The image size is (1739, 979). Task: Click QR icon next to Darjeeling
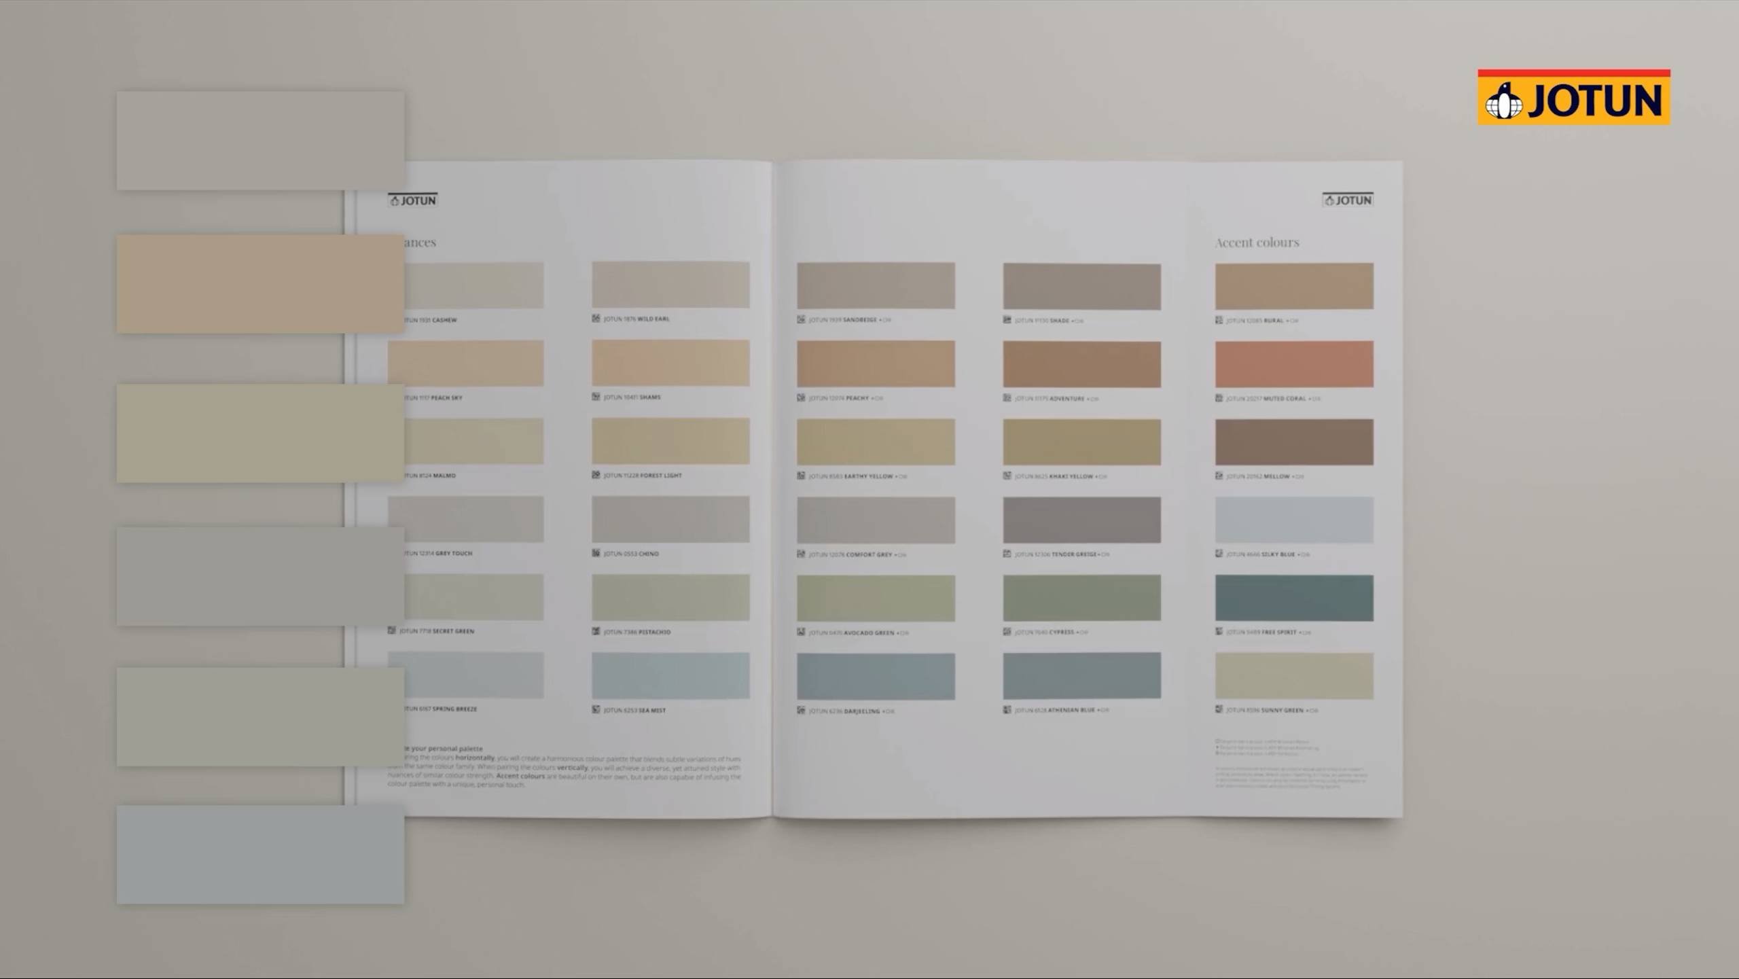tap(801, 711)
